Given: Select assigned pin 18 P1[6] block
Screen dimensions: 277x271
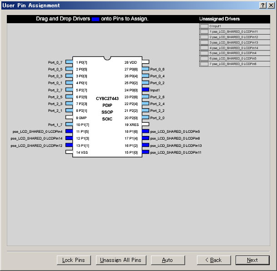Looking at the screenshot, I should pos(146,131).
